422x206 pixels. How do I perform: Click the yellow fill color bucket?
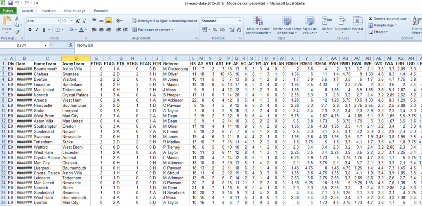[71, 30]
